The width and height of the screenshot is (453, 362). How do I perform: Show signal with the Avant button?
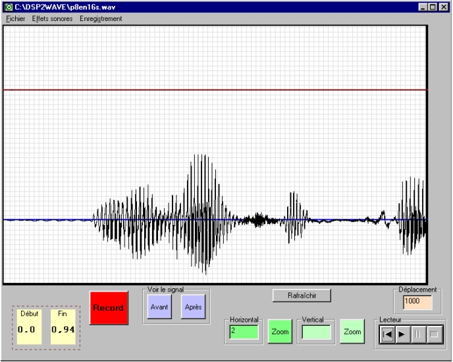159,307
